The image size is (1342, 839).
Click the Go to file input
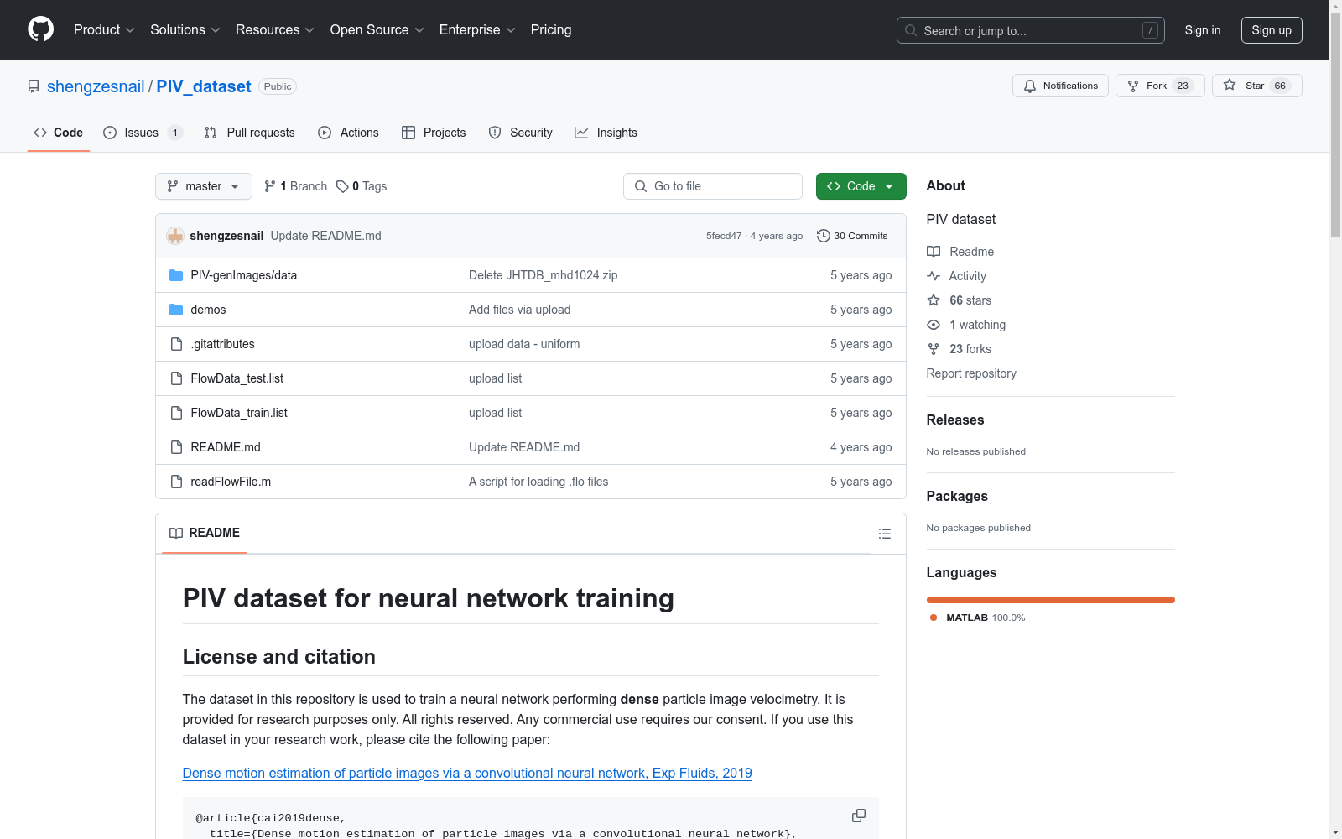tap(713, 186)
